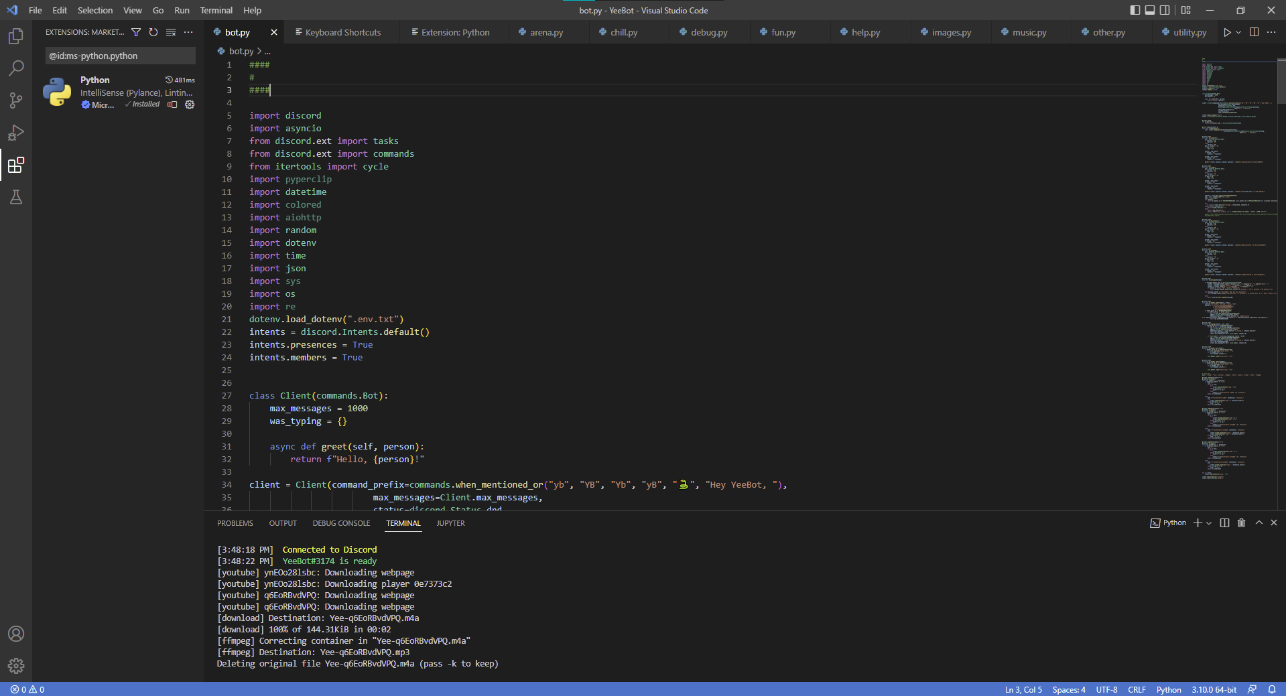Open the Explorer view in activity bar
Image resolution: width=1286 pixels, height=696 pixels.
tap(16, 36)
